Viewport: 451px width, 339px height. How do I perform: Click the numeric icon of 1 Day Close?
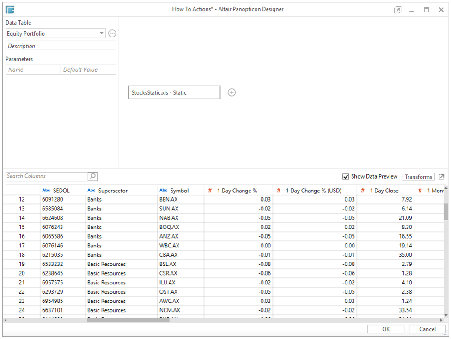[x=363, y=191]
